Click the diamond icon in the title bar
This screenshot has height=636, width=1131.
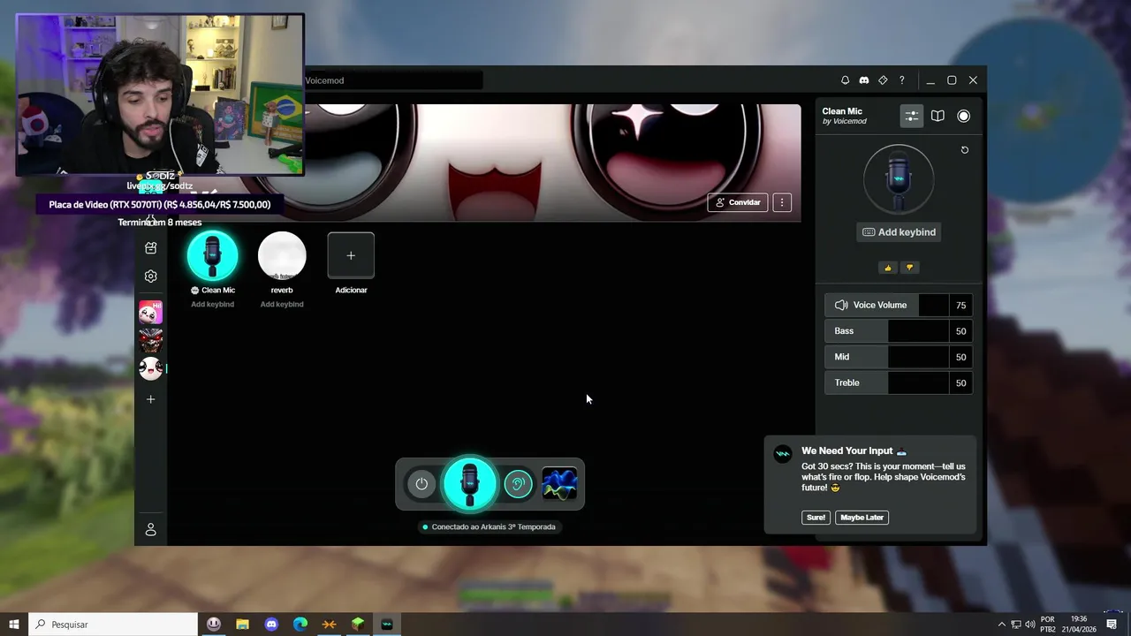click(x=883, y=80)
